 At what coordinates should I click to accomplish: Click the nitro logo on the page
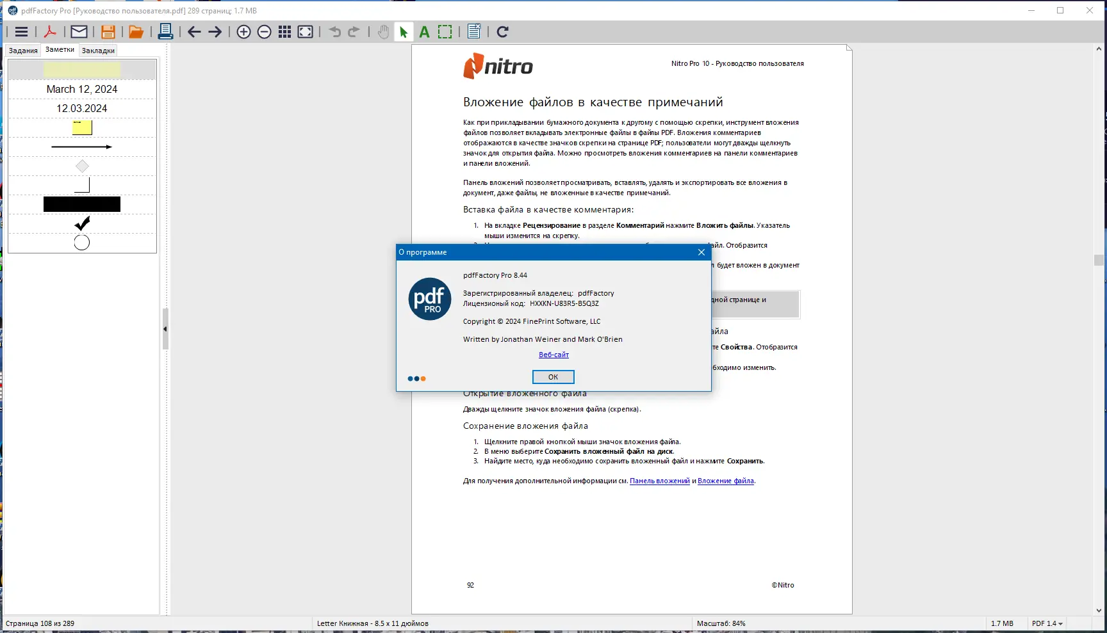pyautogui.click(x=498, y=66)
